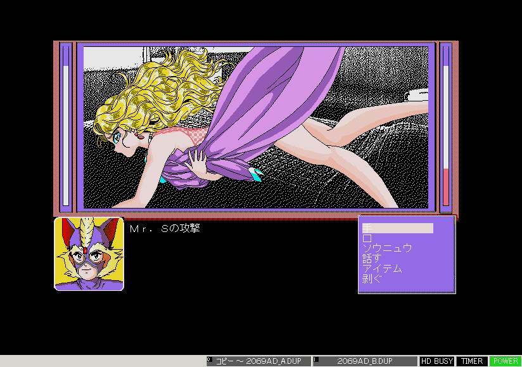Viewport: 522px width, 367px height.
Task: Select the highlighted 手 command
Action: click(x=397, y=228)
